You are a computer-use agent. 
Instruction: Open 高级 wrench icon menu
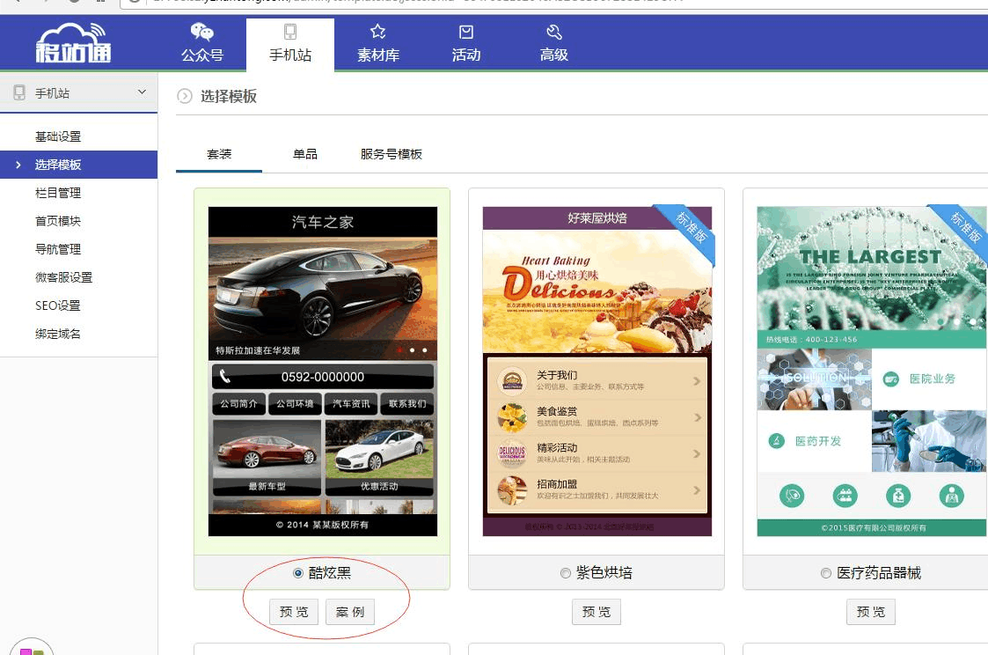[x=554, y=33]
